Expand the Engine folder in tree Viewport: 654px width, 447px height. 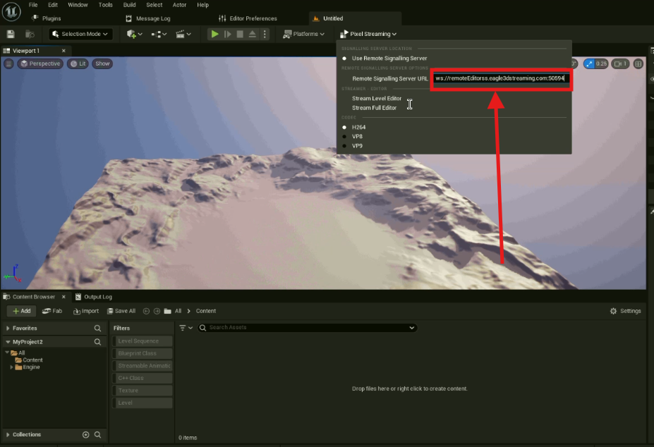11,367
